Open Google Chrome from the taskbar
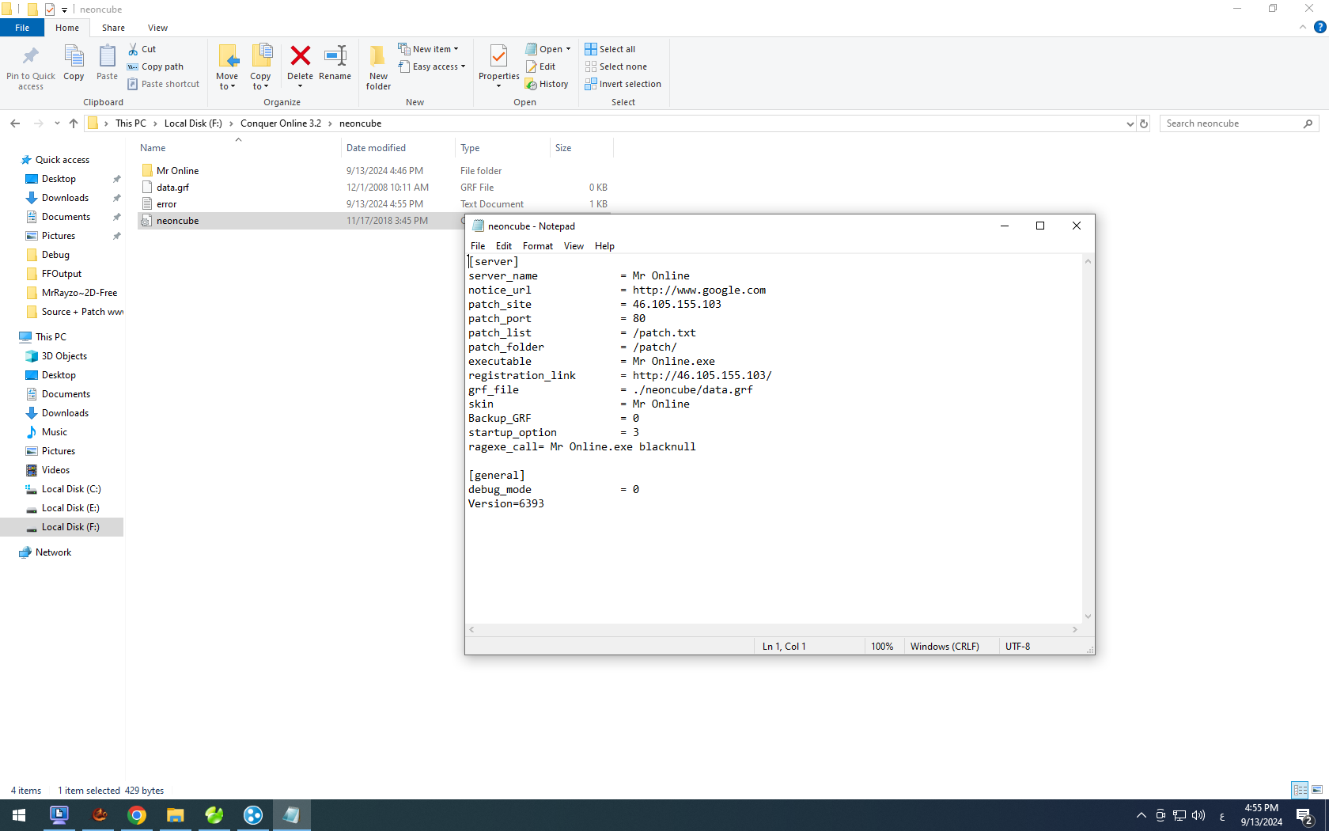 (137, 815)
